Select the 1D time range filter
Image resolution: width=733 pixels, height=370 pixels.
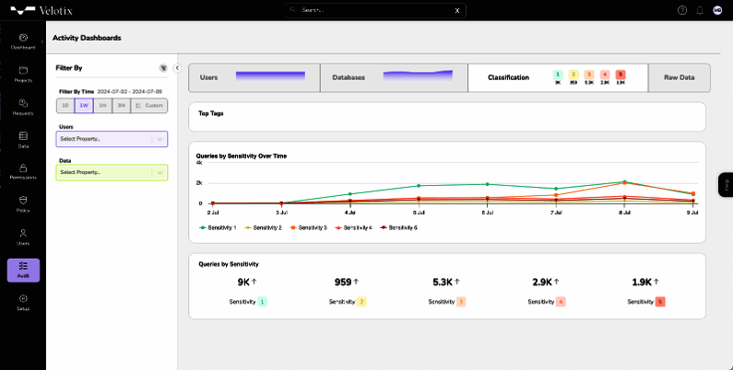65,106
